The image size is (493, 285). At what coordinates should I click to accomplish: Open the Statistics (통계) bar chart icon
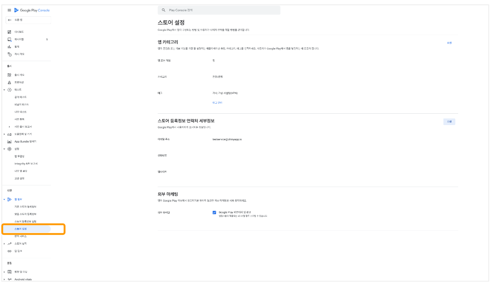coord(9,47)
